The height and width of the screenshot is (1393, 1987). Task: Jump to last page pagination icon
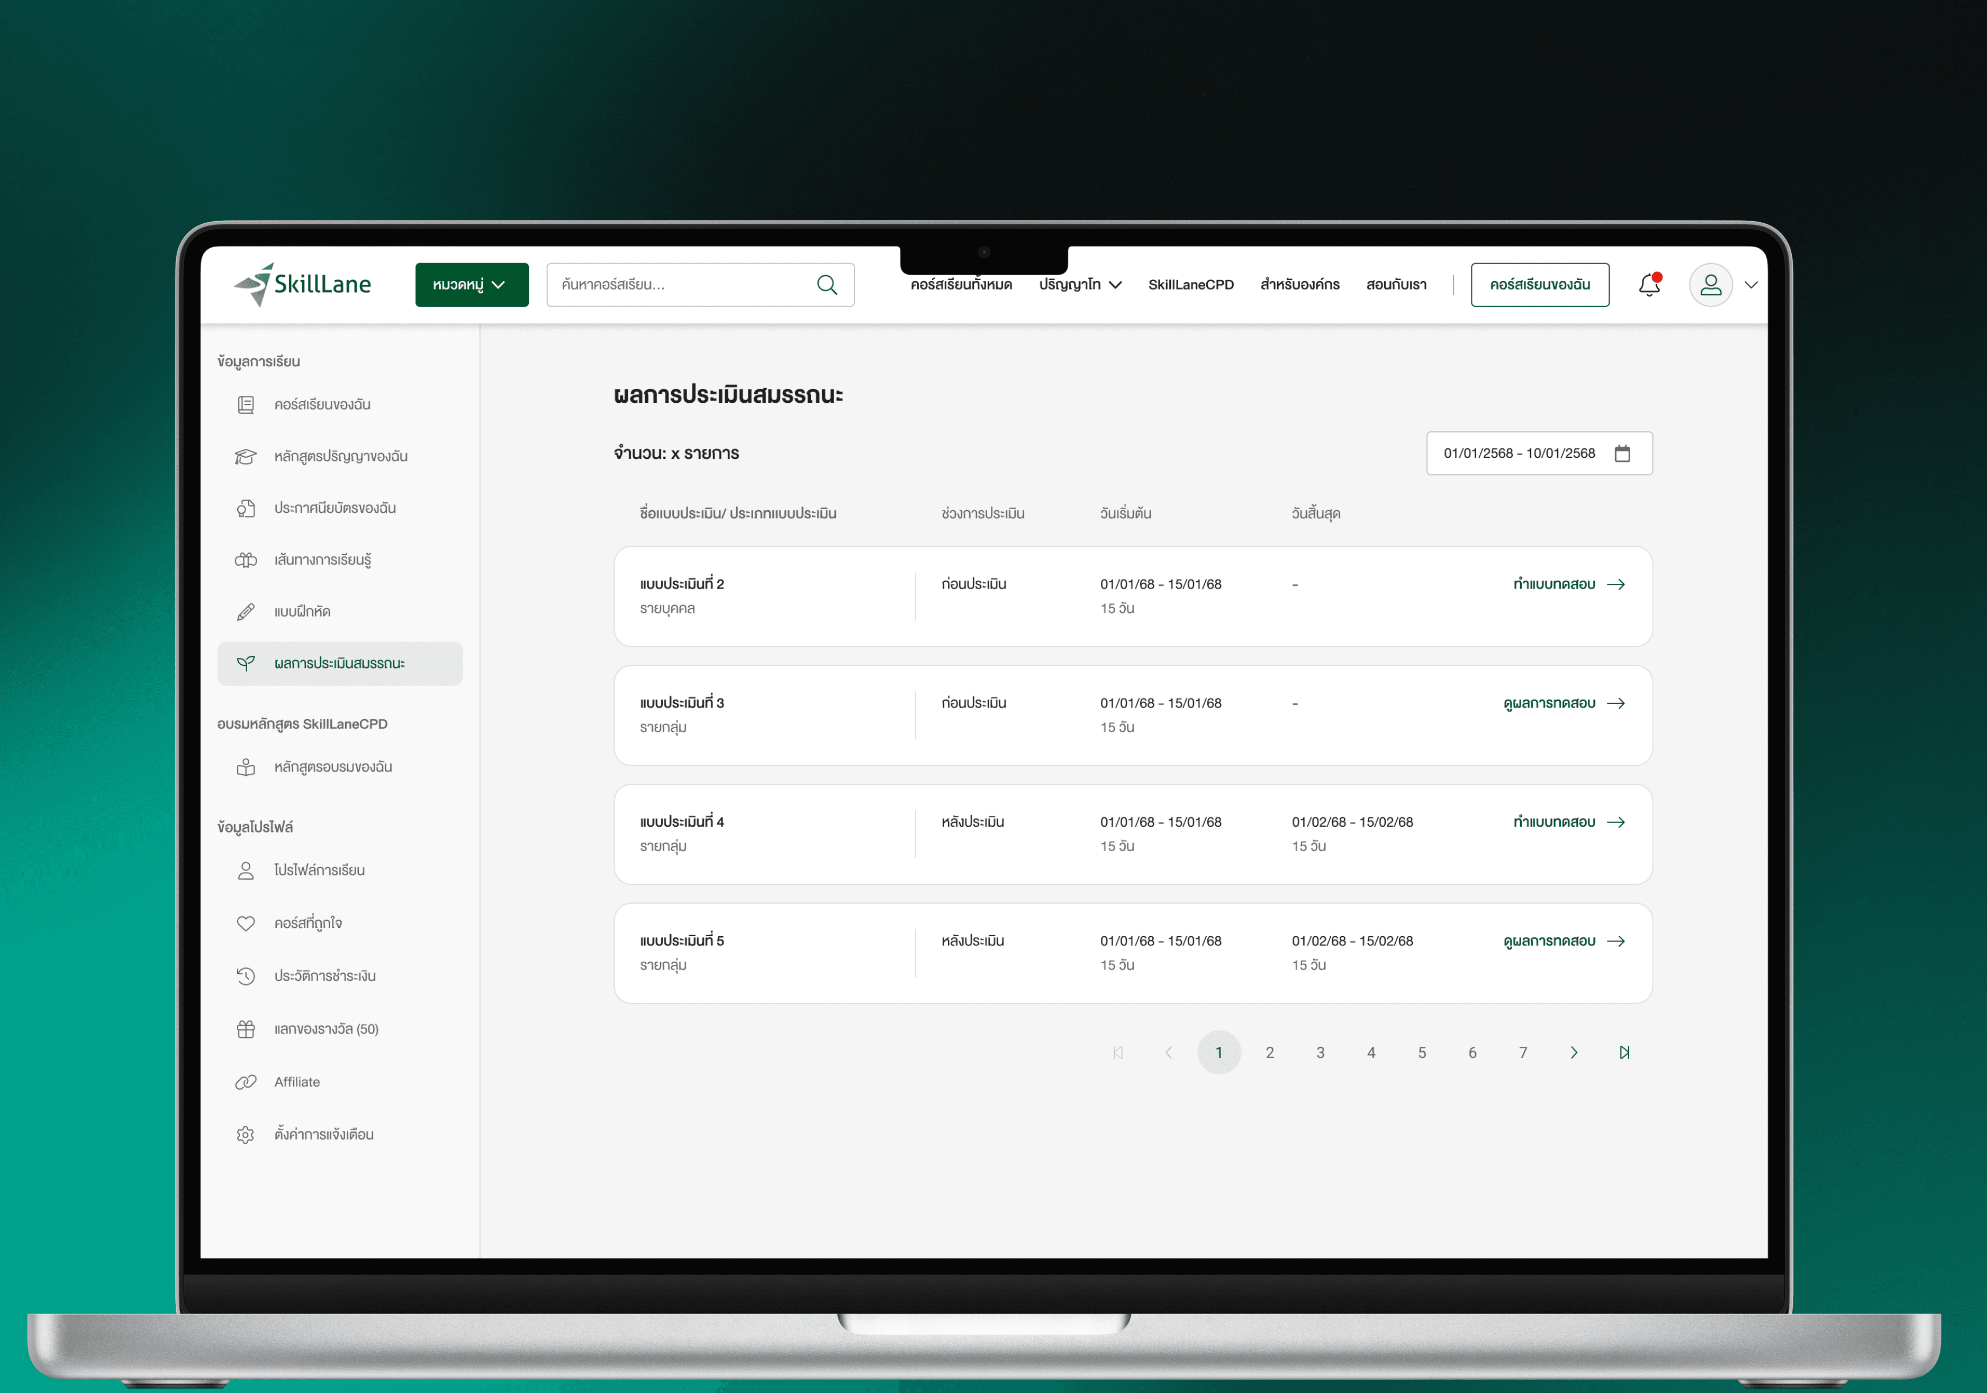coord(1624,1052)
